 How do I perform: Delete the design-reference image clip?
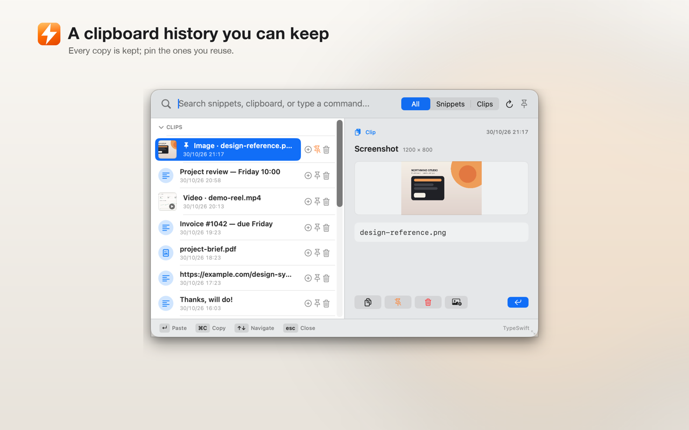[x=326, y=150]
